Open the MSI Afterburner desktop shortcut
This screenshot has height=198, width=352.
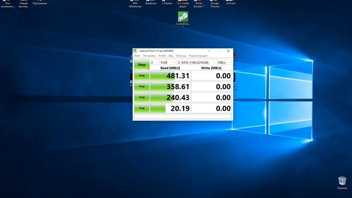click(x=135, y=4)
